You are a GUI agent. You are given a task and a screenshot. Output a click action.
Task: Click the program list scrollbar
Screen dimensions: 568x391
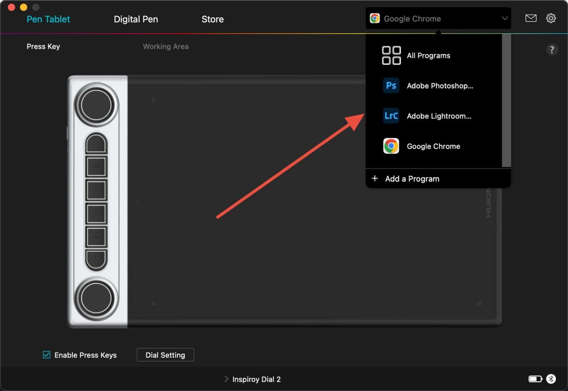point(506,100)
